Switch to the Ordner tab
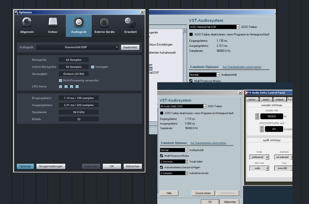309x204 pixels. coord(53,26)
